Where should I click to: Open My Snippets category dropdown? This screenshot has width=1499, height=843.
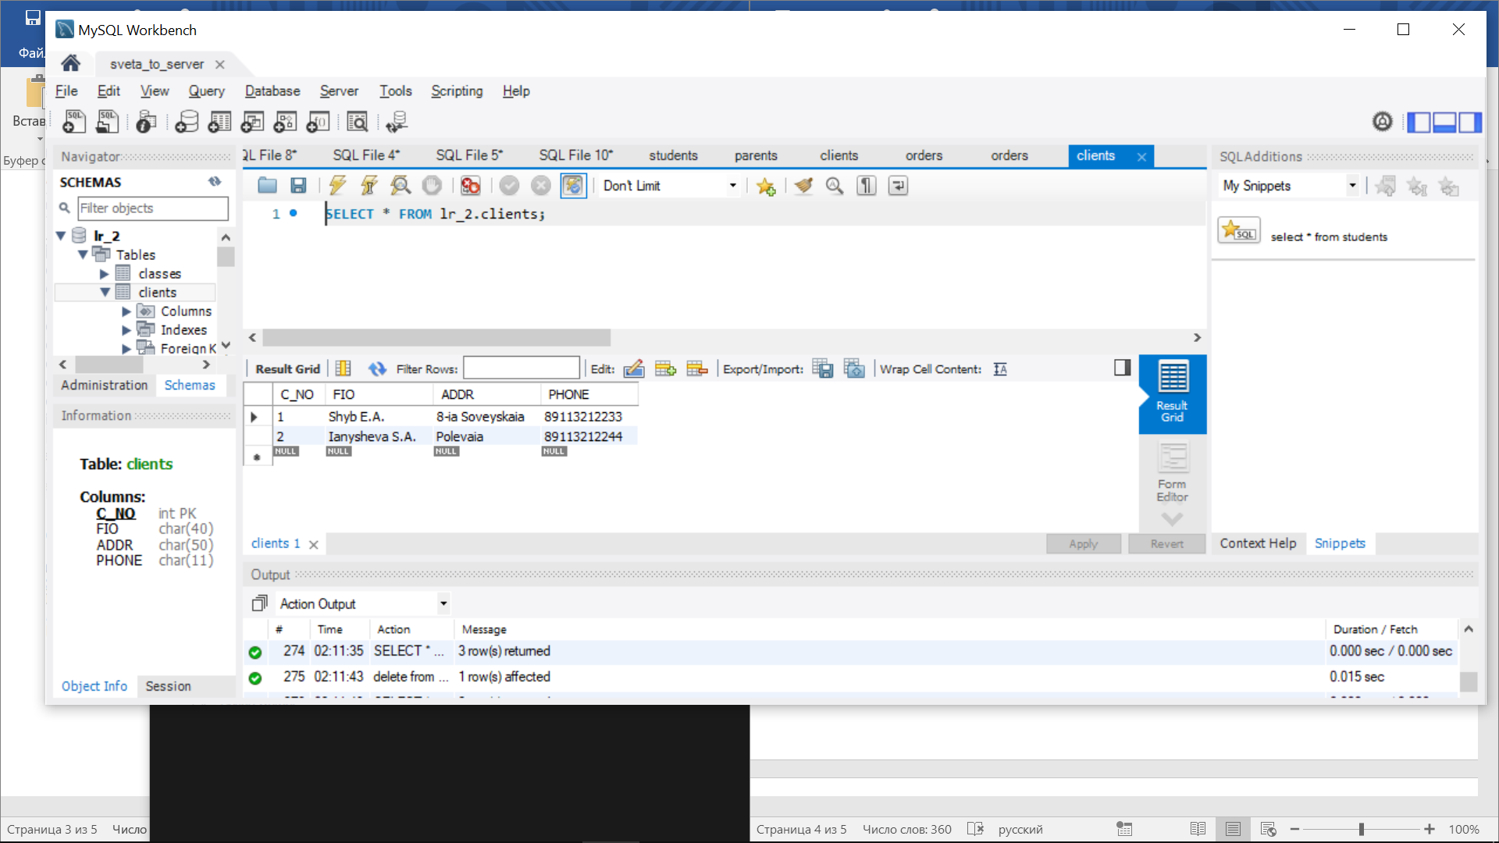(x=1288, y=186)
